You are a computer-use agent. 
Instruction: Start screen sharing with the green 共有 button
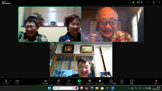coord(79,82)
